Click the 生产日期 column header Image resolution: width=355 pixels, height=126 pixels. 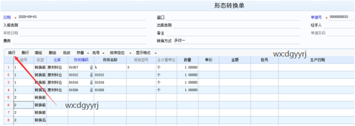316,60
